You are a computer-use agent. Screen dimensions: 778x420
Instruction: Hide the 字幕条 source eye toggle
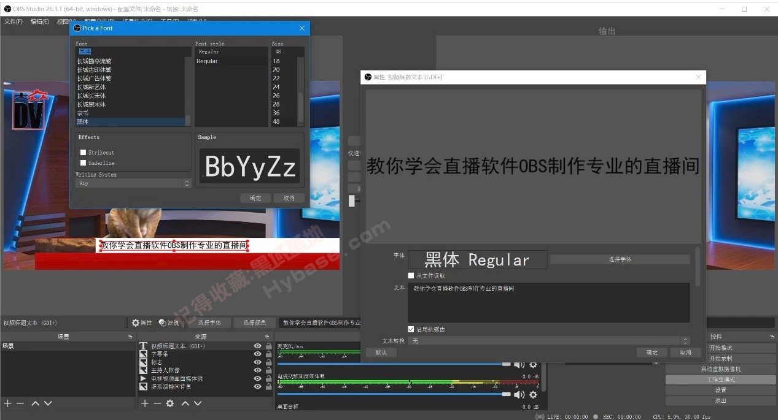[x=258, y=354]
